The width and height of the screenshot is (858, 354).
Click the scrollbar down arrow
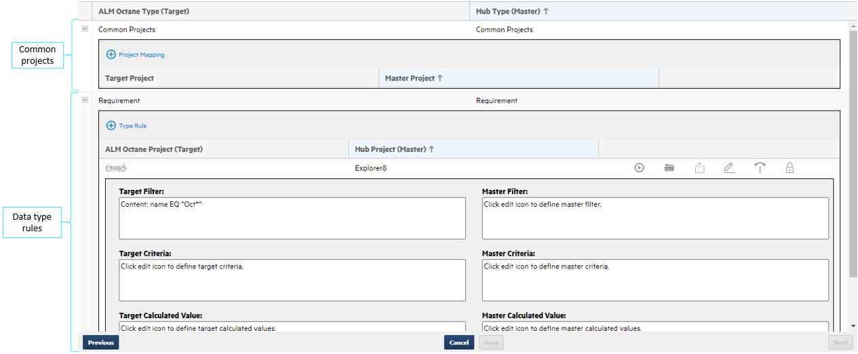[x=853, y=328]
